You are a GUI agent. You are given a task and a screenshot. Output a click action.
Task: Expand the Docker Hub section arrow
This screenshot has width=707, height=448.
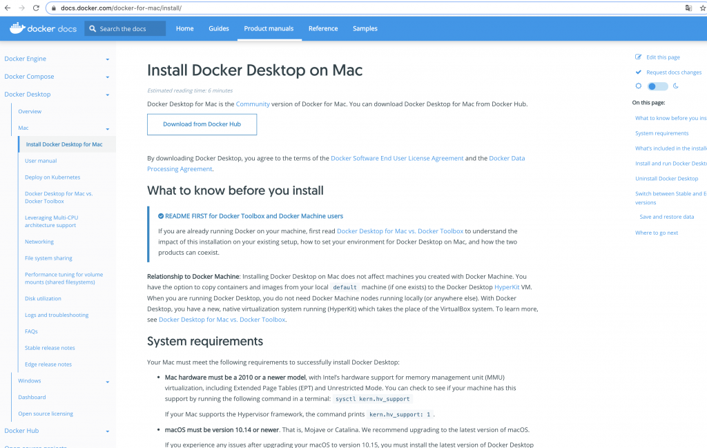coord(107,431)
